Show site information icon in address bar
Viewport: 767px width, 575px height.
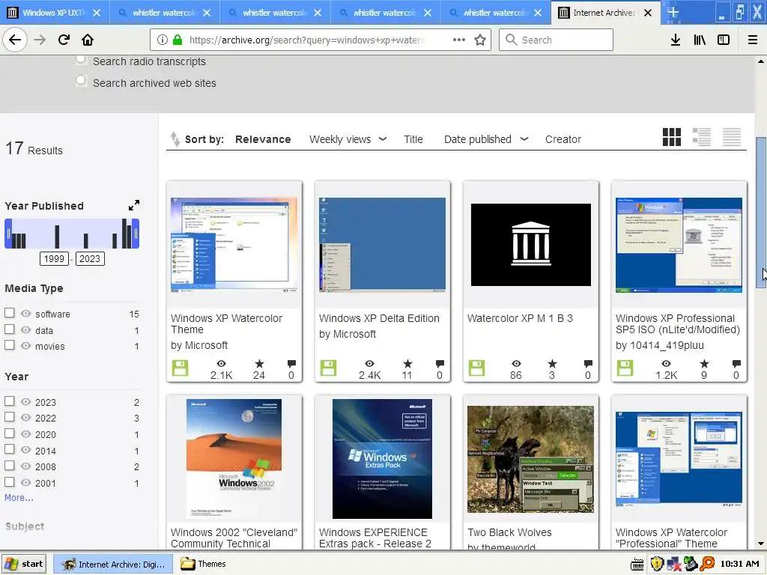tap(163, 40)
